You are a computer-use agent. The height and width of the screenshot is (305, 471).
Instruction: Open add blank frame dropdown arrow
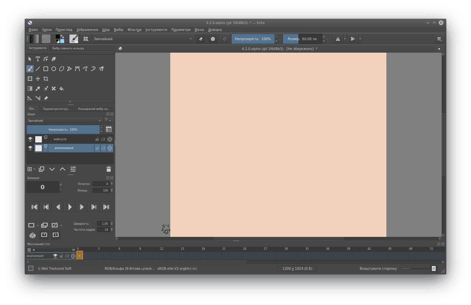(x=38, y=225)
